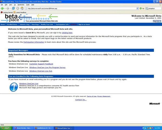The height and width of the screenshot is (130, 162).
Task: Go to the browser Home icon
Action: click(22, 8)
